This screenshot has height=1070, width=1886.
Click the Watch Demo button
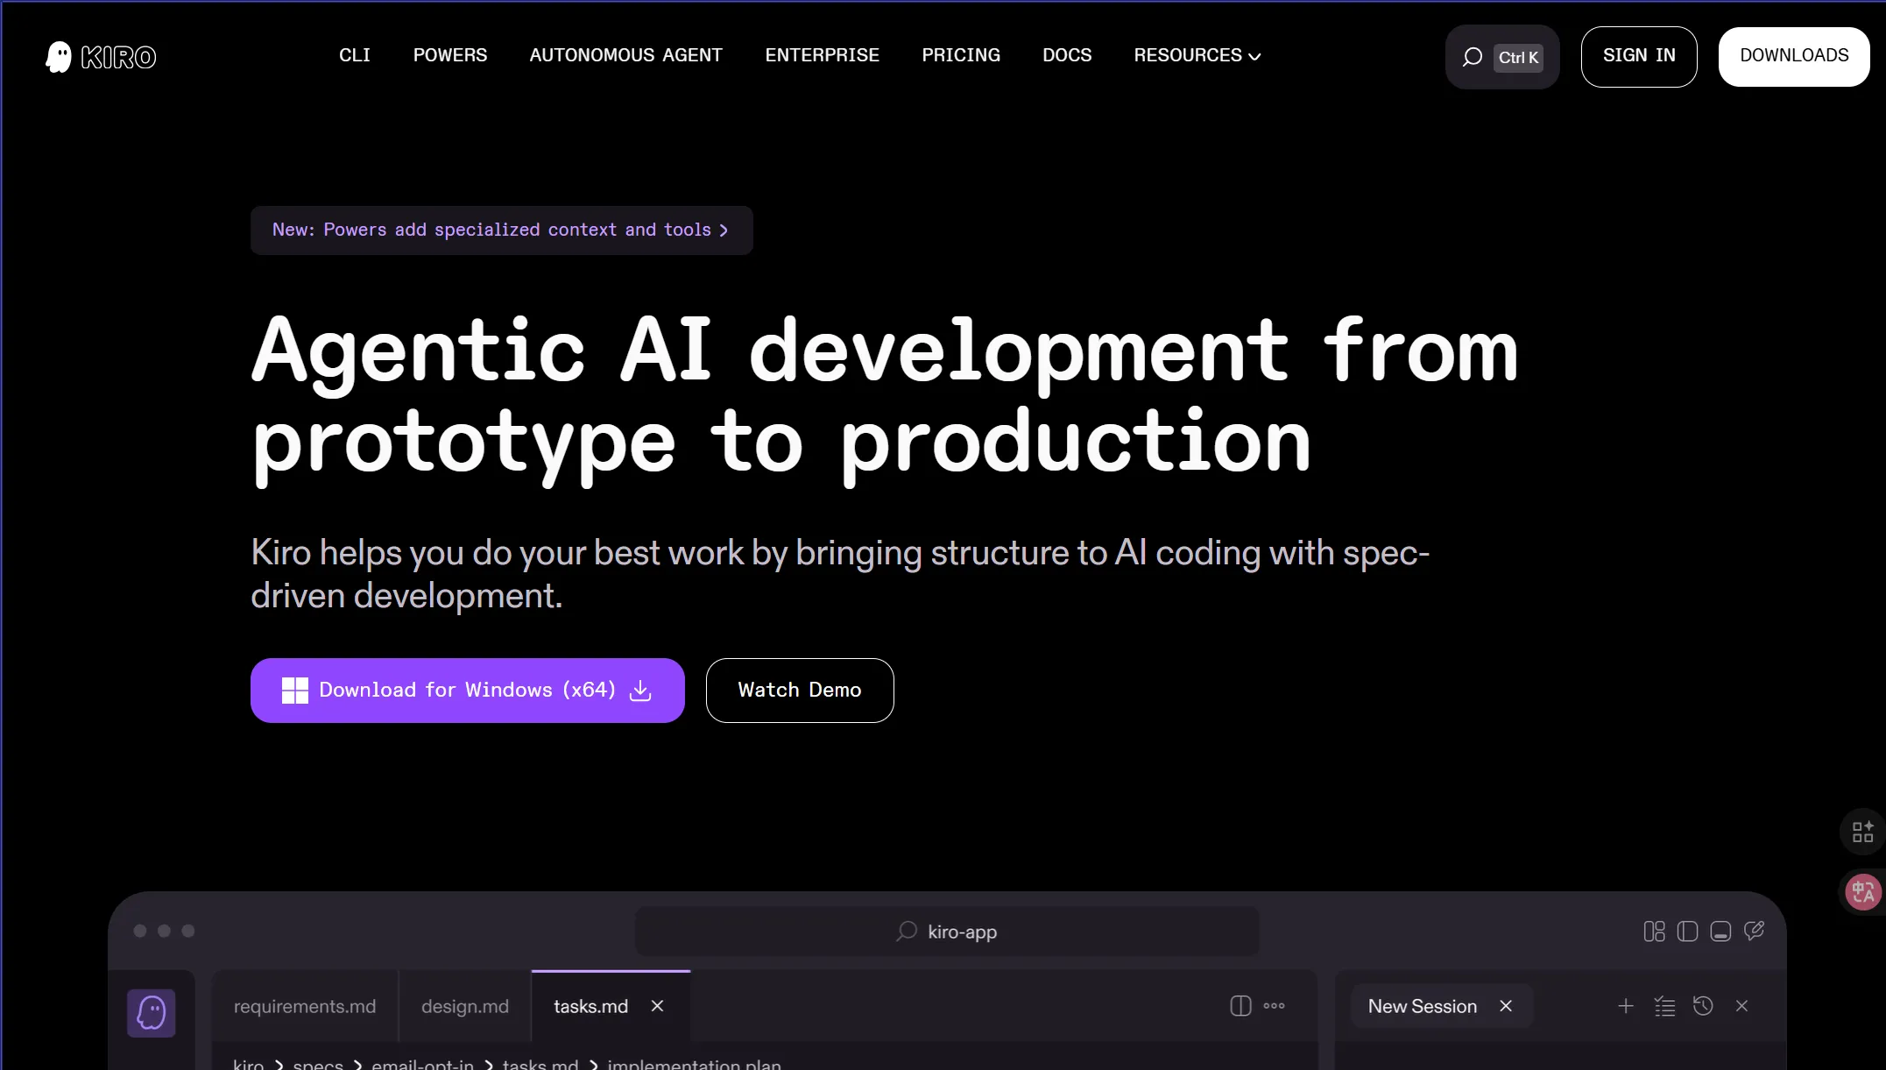[x=799, y=691]
